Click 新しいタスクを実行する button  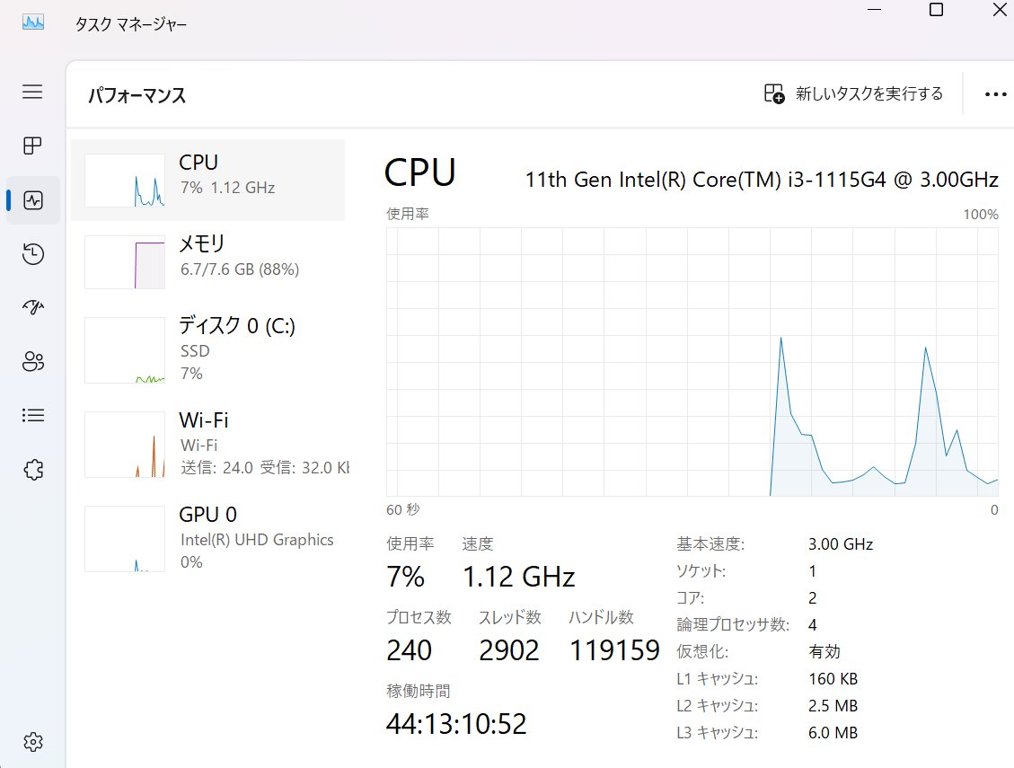tap(853, 93)
